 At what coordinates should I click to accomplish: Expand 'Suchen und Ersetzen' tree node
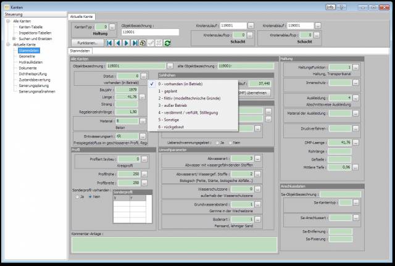14,38
